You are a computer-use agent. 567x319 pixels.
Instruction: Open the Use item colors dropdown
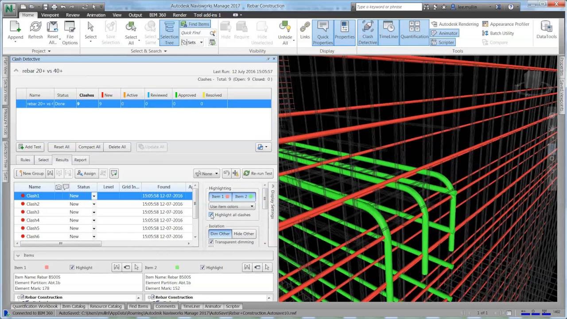(232, 206)
